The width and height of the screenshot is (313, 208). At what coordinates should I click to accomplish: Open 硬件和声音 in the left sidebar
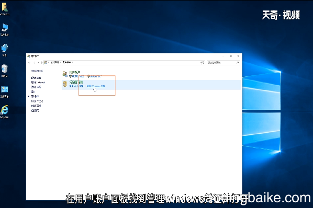pos(36,87)
